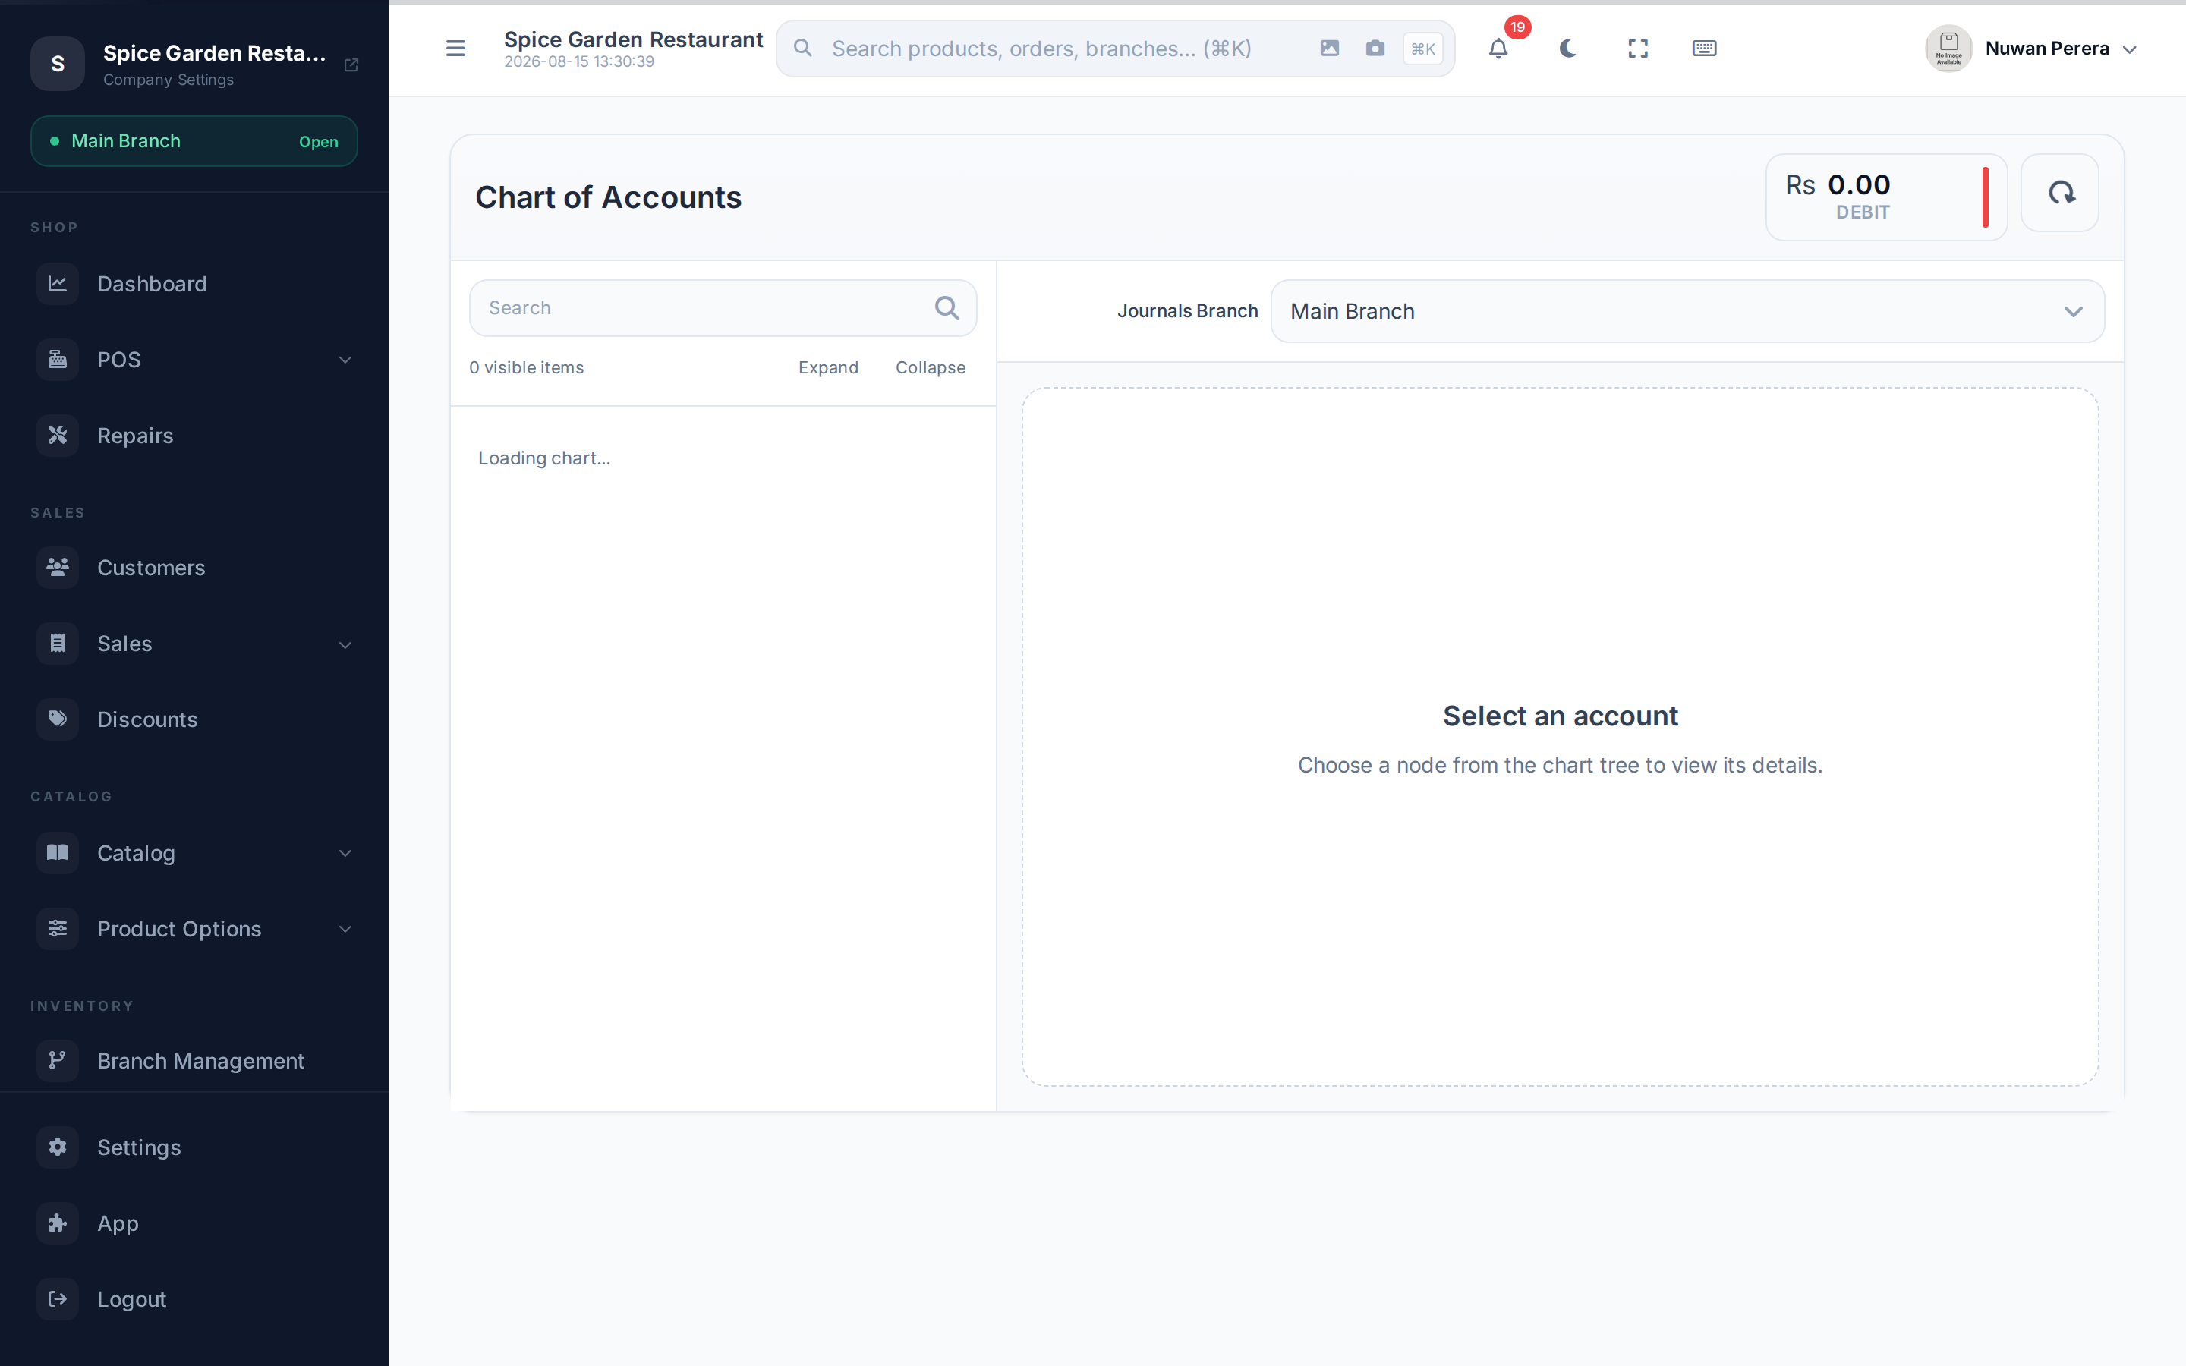Focus the global product search box
Screen dimensions: 2186x1366
pos(1115,49)
